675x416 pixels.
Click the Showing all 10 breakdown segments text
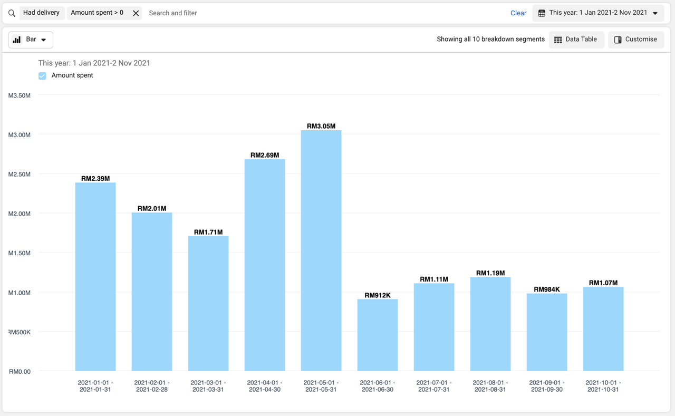(490, 40)
